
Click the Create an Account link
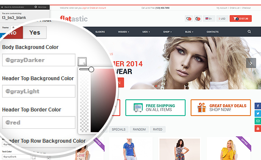click(x=98, y=8)
